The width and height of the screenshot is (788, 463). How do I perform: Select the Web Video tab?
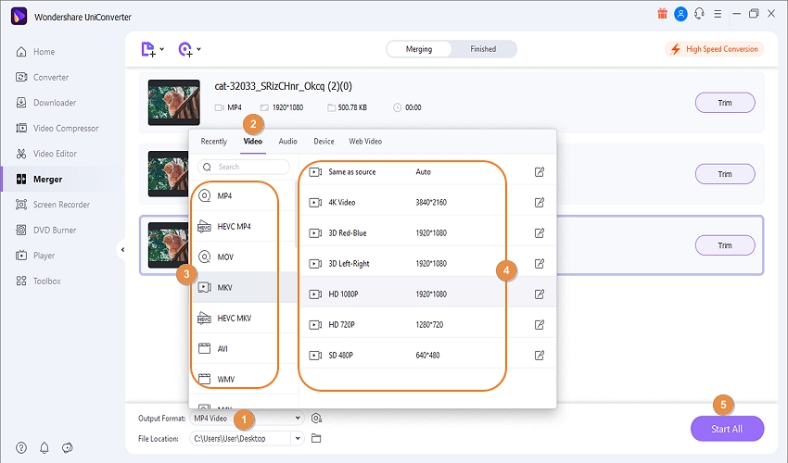365,142
